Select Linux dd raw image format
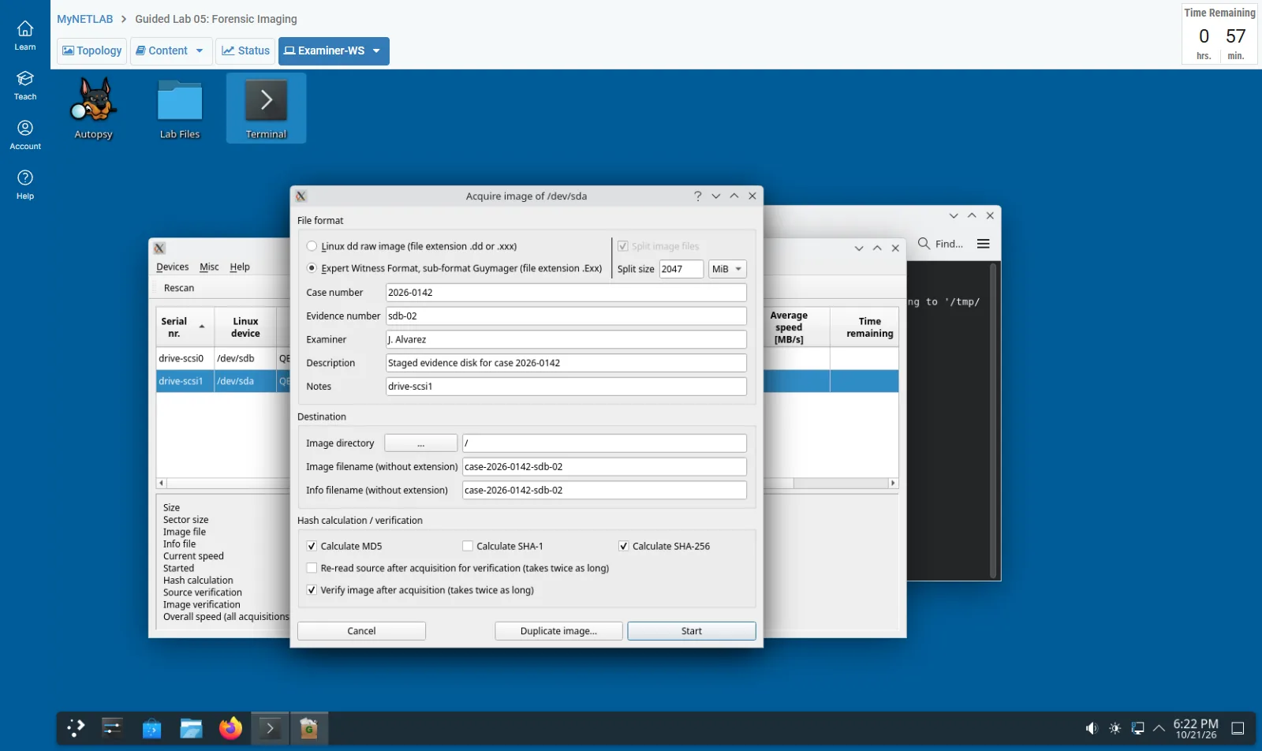 click(x=312, y=246)
